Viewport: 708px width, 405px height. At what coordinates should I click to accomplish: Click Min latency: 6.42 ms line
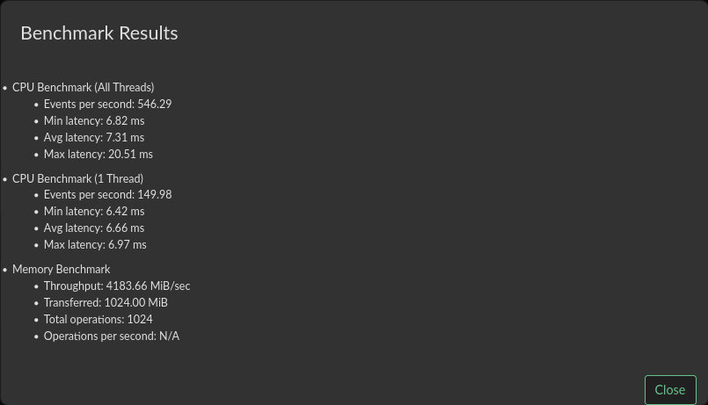point(93,211)
